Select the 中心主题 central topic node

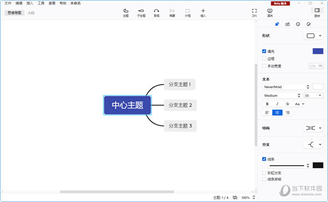click(127, 105)
